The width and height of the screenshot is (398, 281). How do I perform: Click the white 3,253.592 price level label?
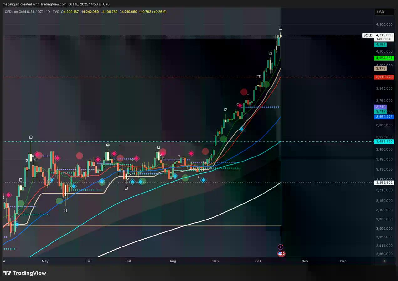point(385,183)
